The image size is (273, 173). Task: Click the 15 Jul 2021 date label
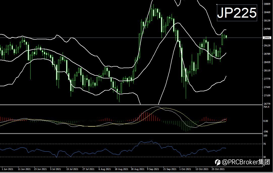pos(72,169)
